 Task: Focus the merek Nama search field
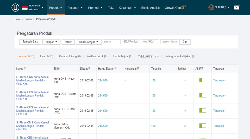coord(169,41)
